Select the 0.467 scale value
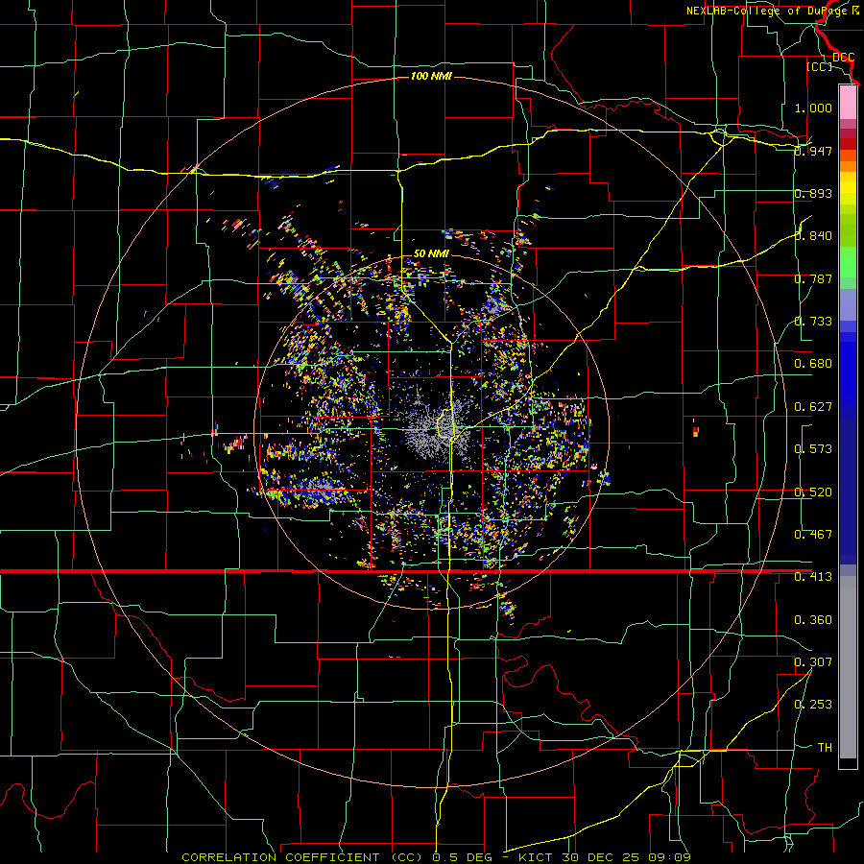The image size is (864, 864). [x=813, y=535]
